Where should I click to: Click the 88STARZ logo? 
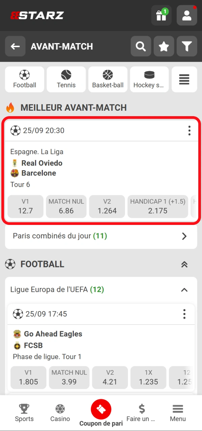37,15
